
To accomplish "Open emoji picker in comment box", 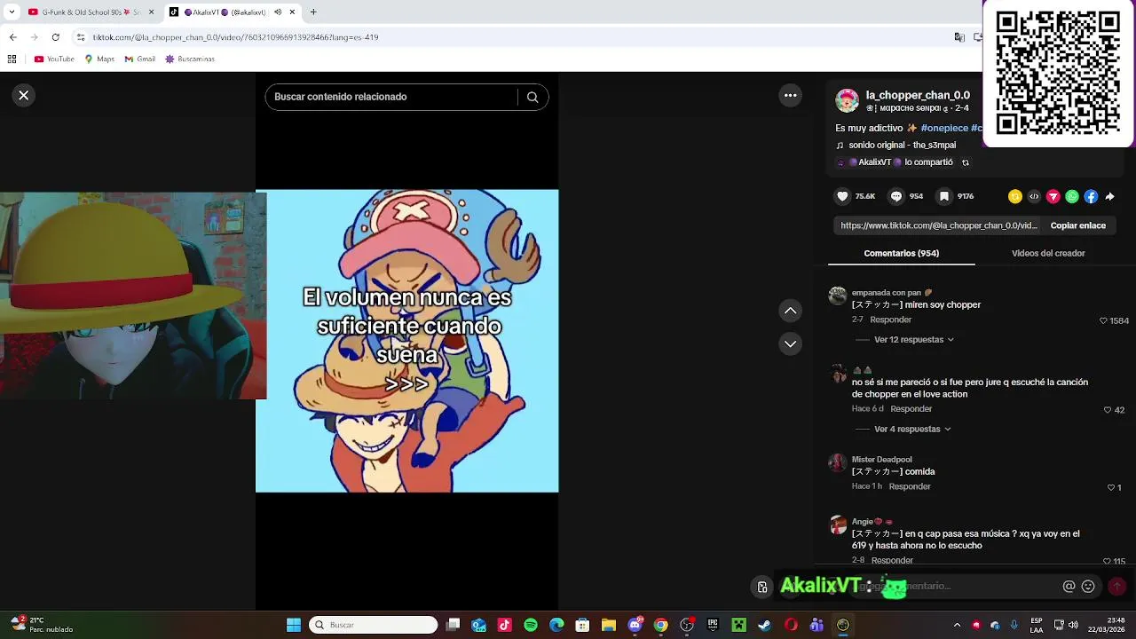I will pyautogui.click(x=1088, y=586).
